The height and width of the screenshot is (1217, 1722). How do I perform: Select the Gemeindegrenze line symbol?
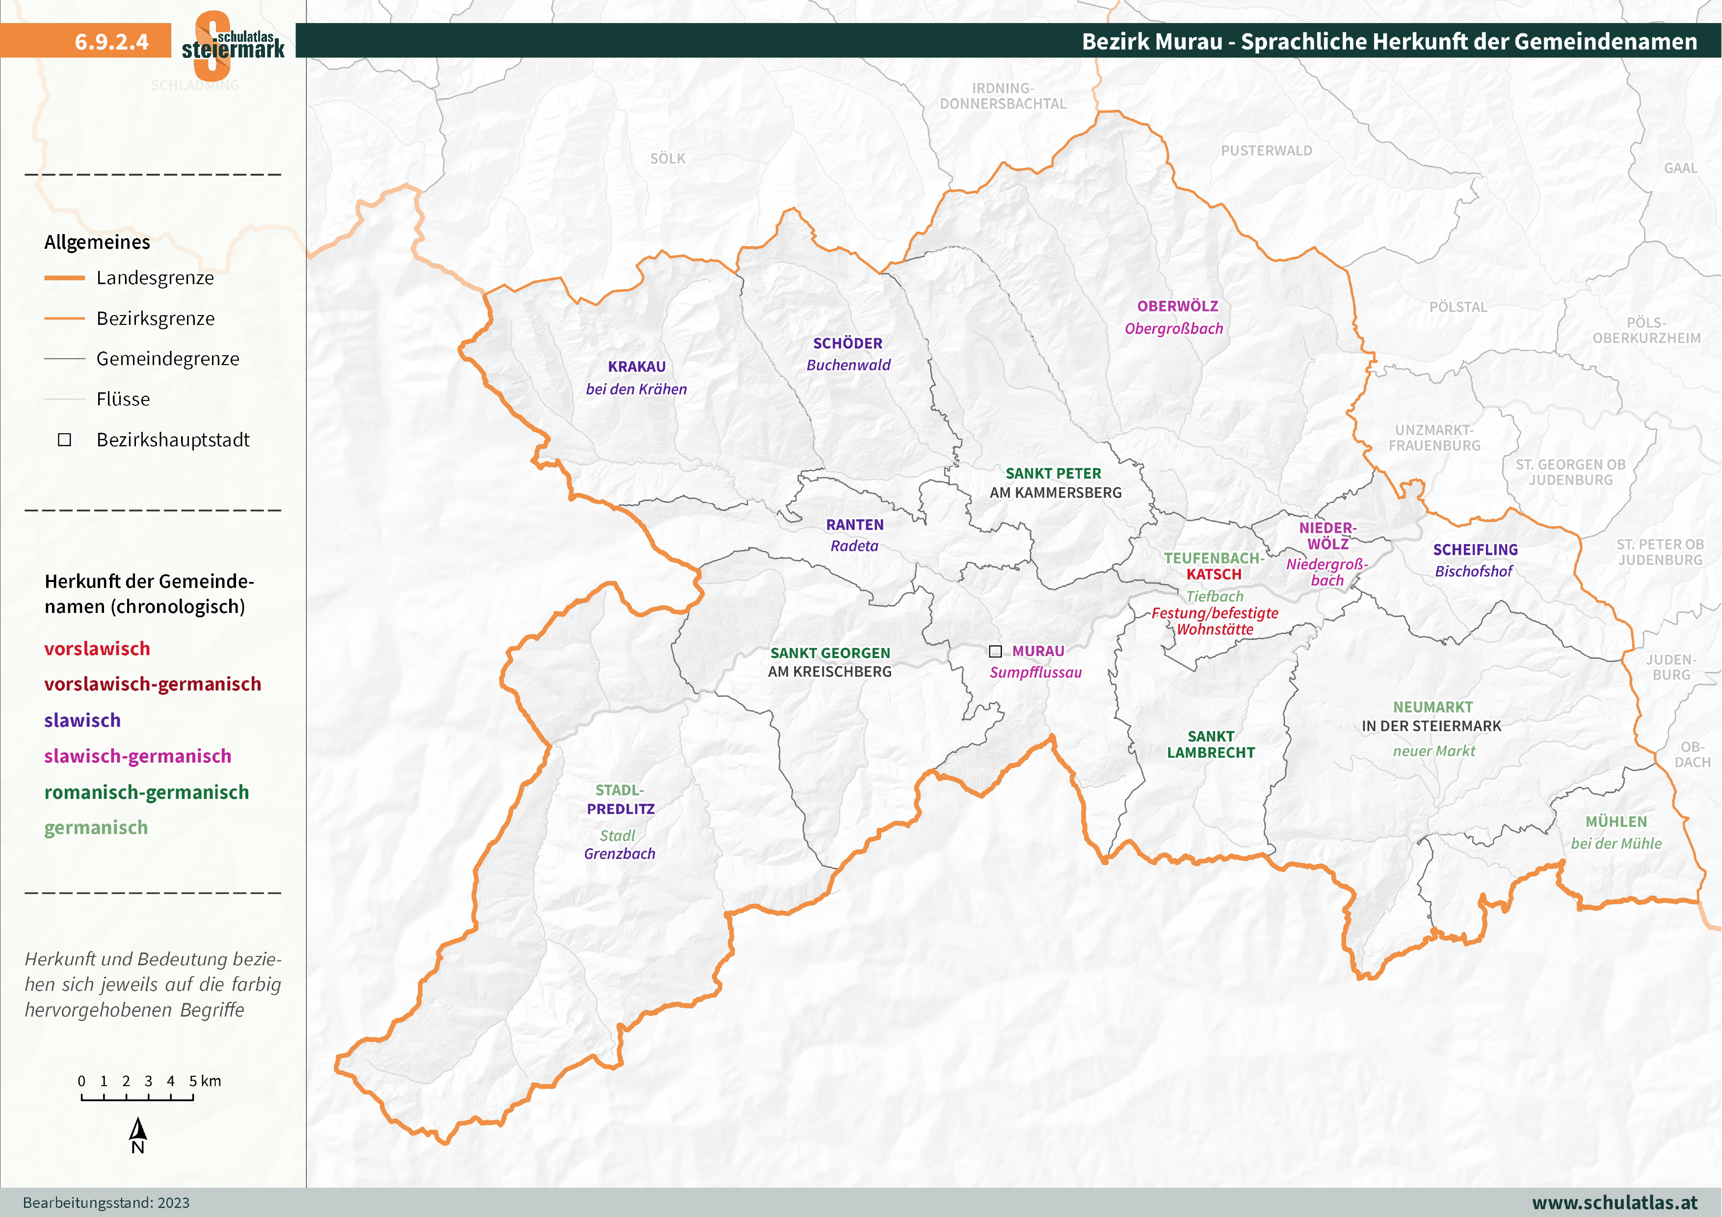(x=66, y=358)
